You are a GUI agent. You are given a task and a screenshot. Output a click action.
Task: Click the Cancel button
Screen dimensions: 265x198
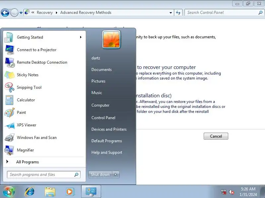coord(216,136)
